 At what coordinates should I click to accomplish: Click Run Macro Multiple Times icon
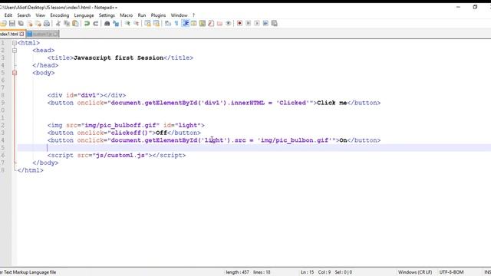point(265,24)
